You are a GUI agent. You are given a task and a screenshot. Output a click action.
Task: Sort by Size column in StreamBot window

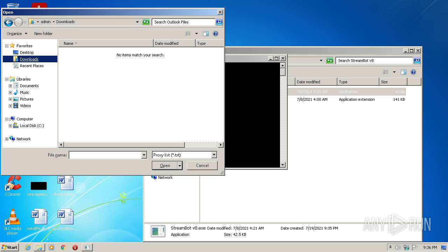pyautogui.click(x=393, y=82)
